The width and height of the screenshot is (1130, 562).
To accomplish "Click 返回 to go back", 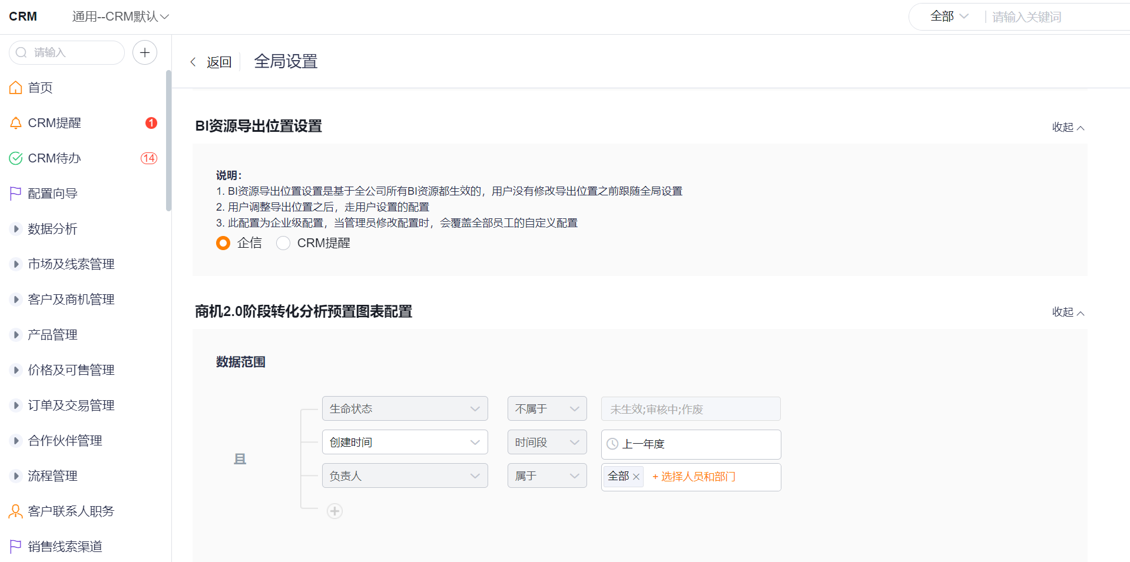I will (x=218, y=61).
